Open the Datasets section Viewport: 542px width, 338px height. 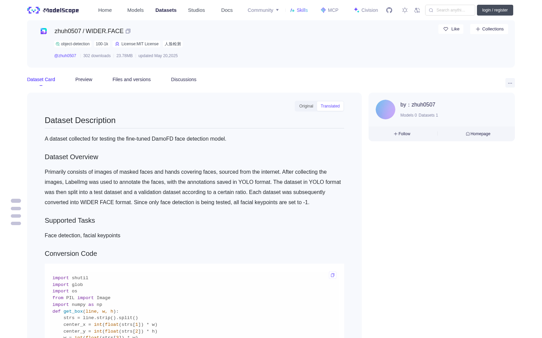point(166,10)
